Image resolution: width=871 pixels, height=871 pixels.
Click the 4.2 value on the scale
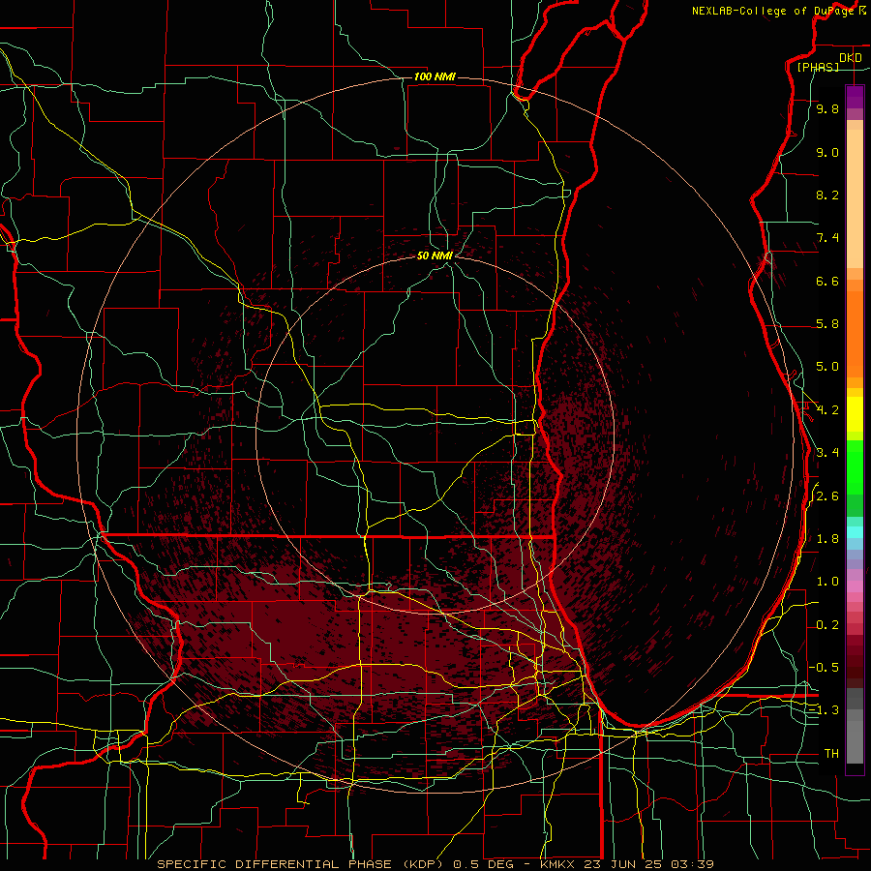[827, 410]
